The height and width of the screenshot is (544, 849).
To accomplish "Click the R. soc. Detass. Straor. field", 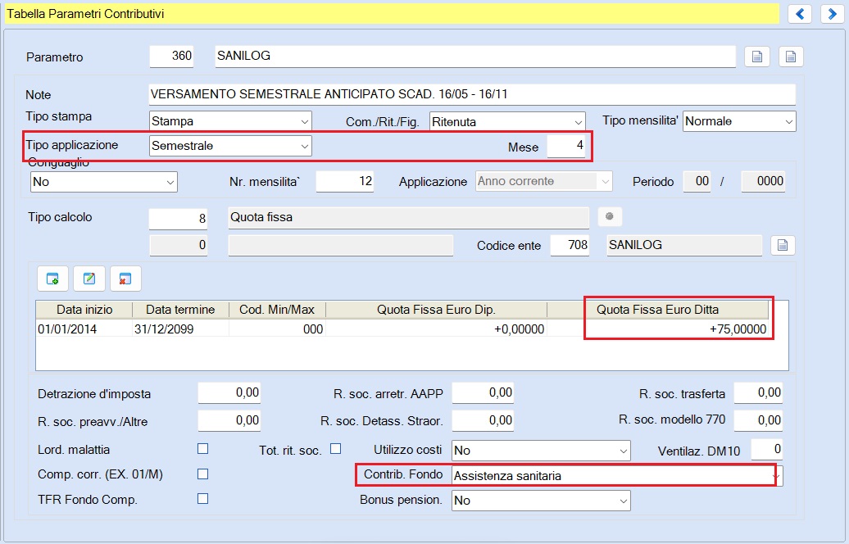I will (483, 420).
